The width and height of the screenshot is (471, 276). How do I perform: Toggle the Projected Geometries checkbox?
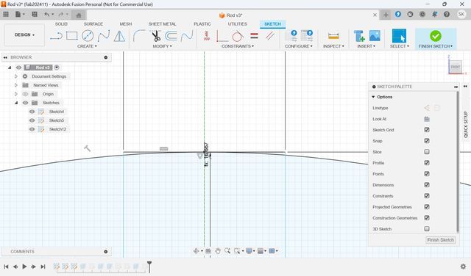pos(427,207)
